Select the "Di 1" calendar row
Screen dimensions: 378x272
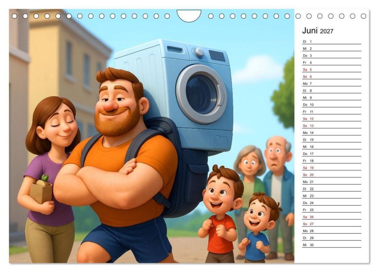point(332,42)
